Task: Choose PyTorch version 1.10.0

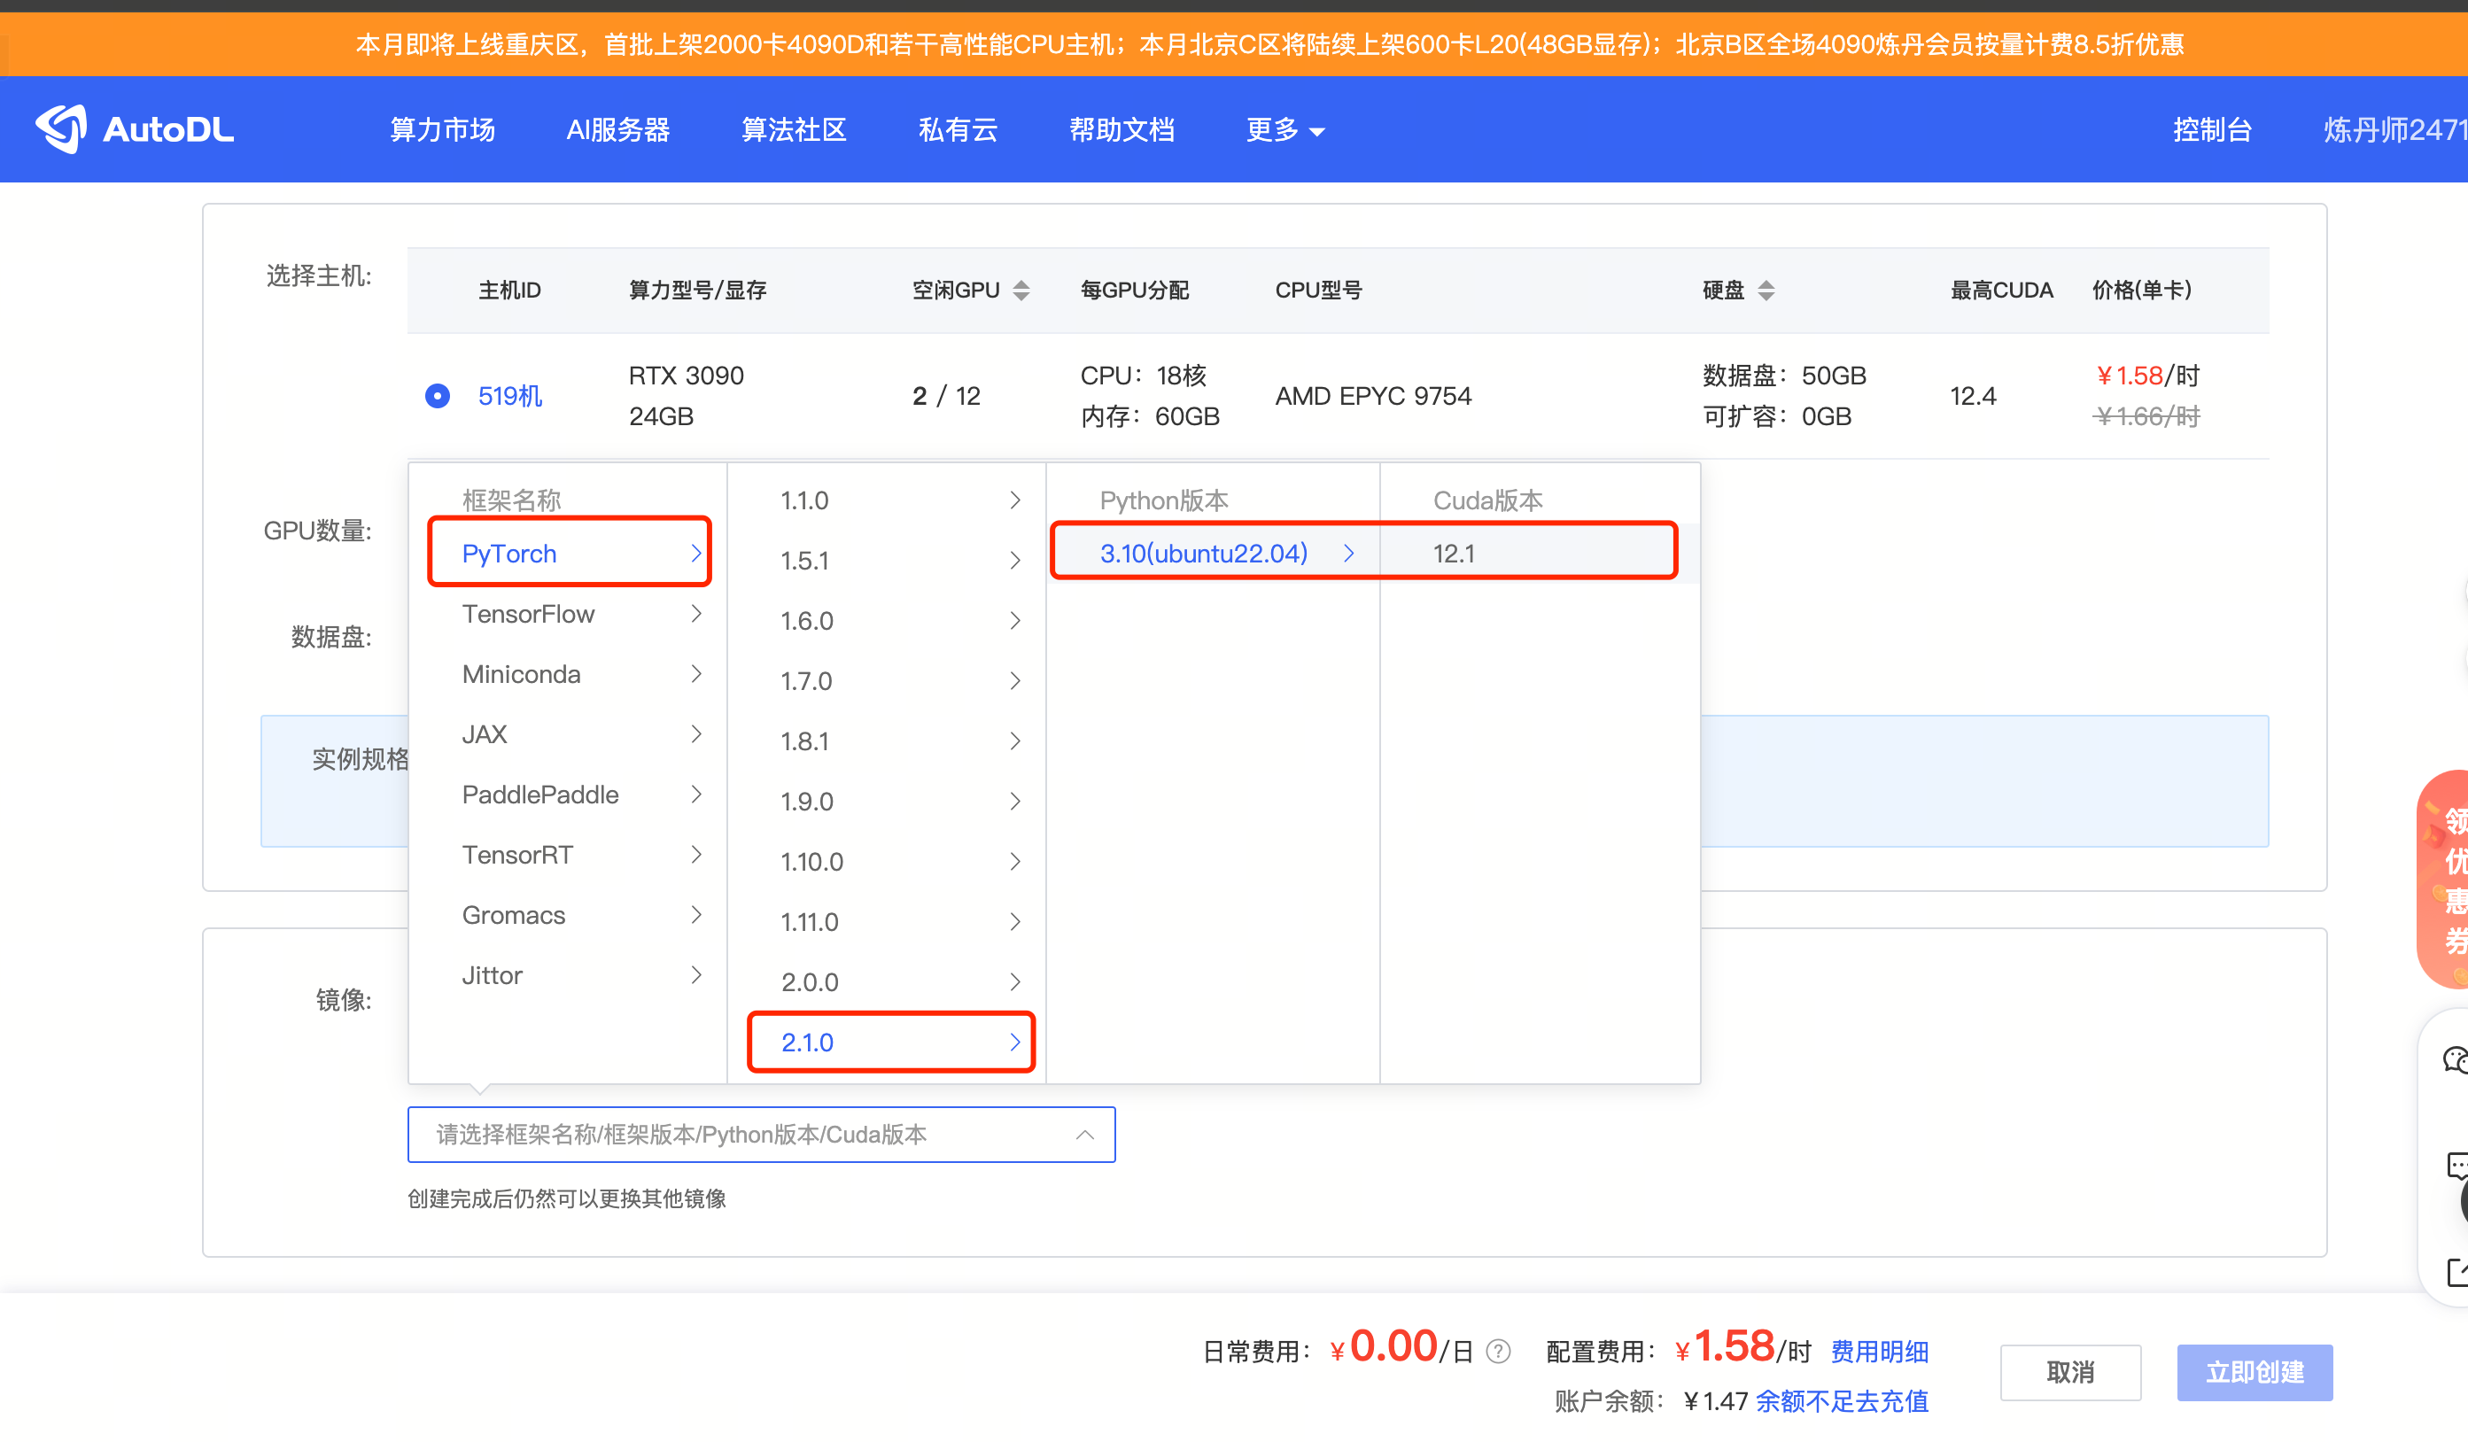Action: pyautogui.click(x=889, y=862)
